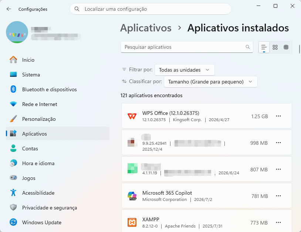The width and height of the screenshot is (301, 232).
Task: Open more options for 998 MB app
Action: point(278,143)
